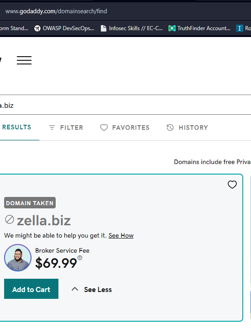The image size is (251, 329).
Task: Open the OWASP DevSecOps bookmark
Action: point(64,28)
